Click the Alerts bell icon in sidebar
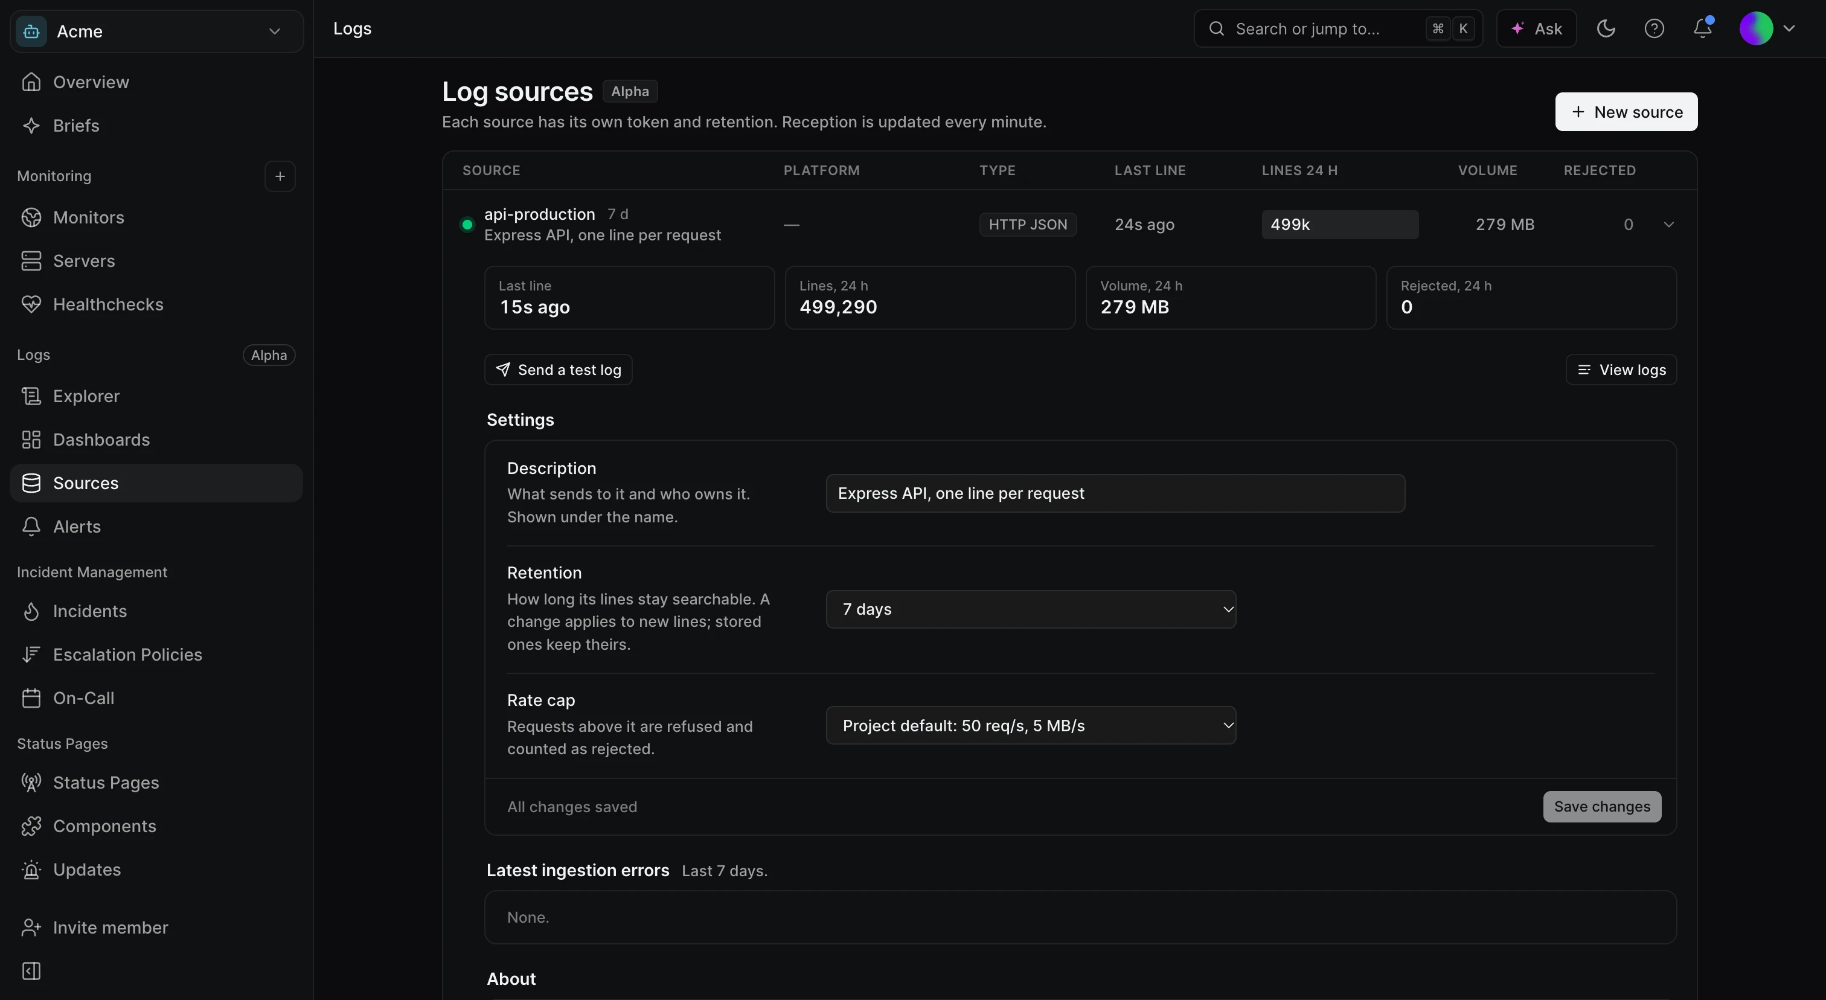The height and width of the screenshot is (1000, 1826). point(31,527)
